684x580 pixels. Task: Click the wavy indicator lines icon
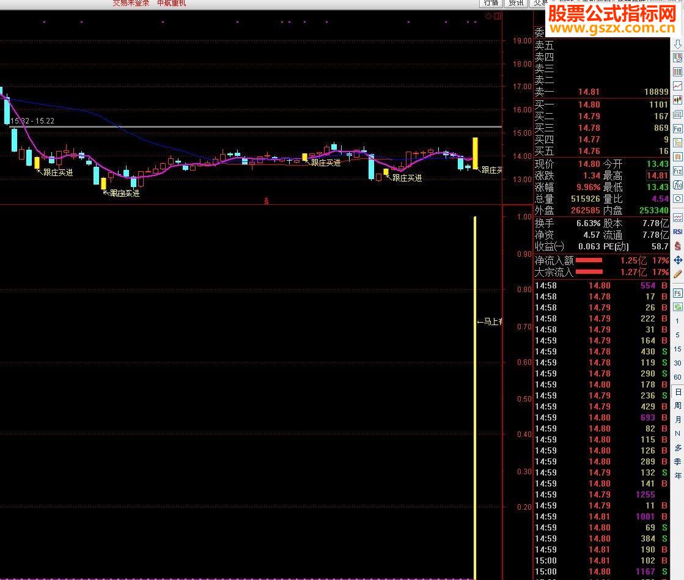coord(677,217)
